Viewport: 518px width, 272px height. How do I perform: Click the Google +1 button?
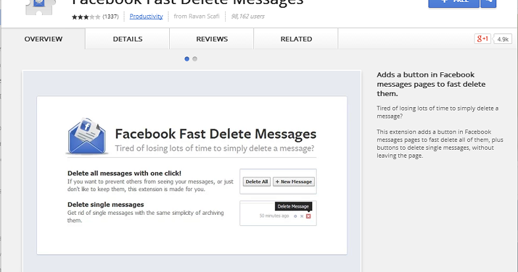(482, 39)
